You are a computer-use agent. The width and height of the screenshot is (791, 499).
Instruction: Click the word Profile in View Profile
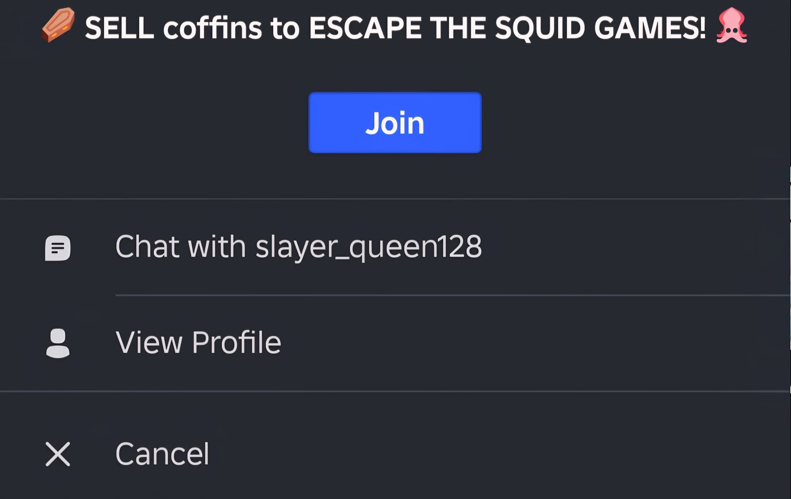(236, 342)
